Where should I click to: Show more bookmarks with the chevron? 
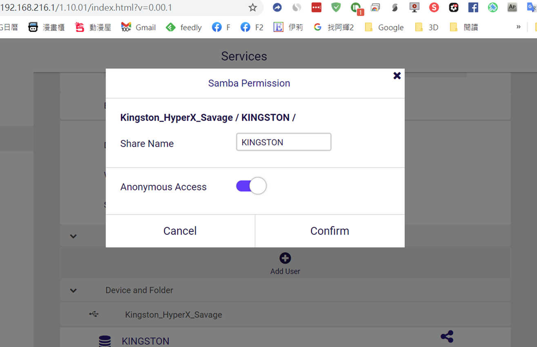click(x=518, y=27)
